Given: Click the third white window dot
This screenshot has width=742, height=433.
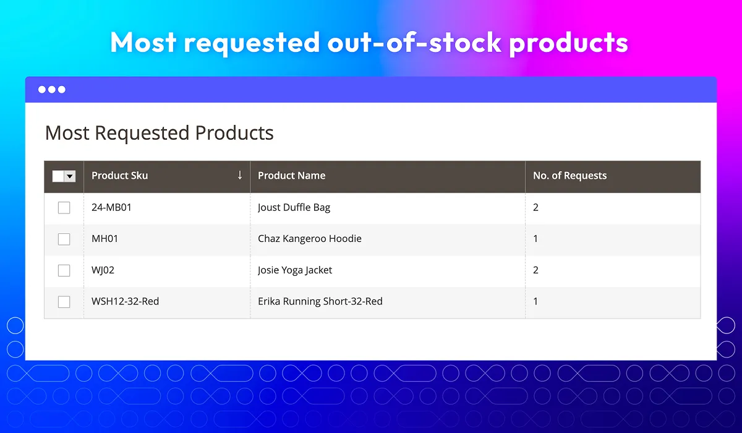Looking at the screenshot, I should coord(62,90).
